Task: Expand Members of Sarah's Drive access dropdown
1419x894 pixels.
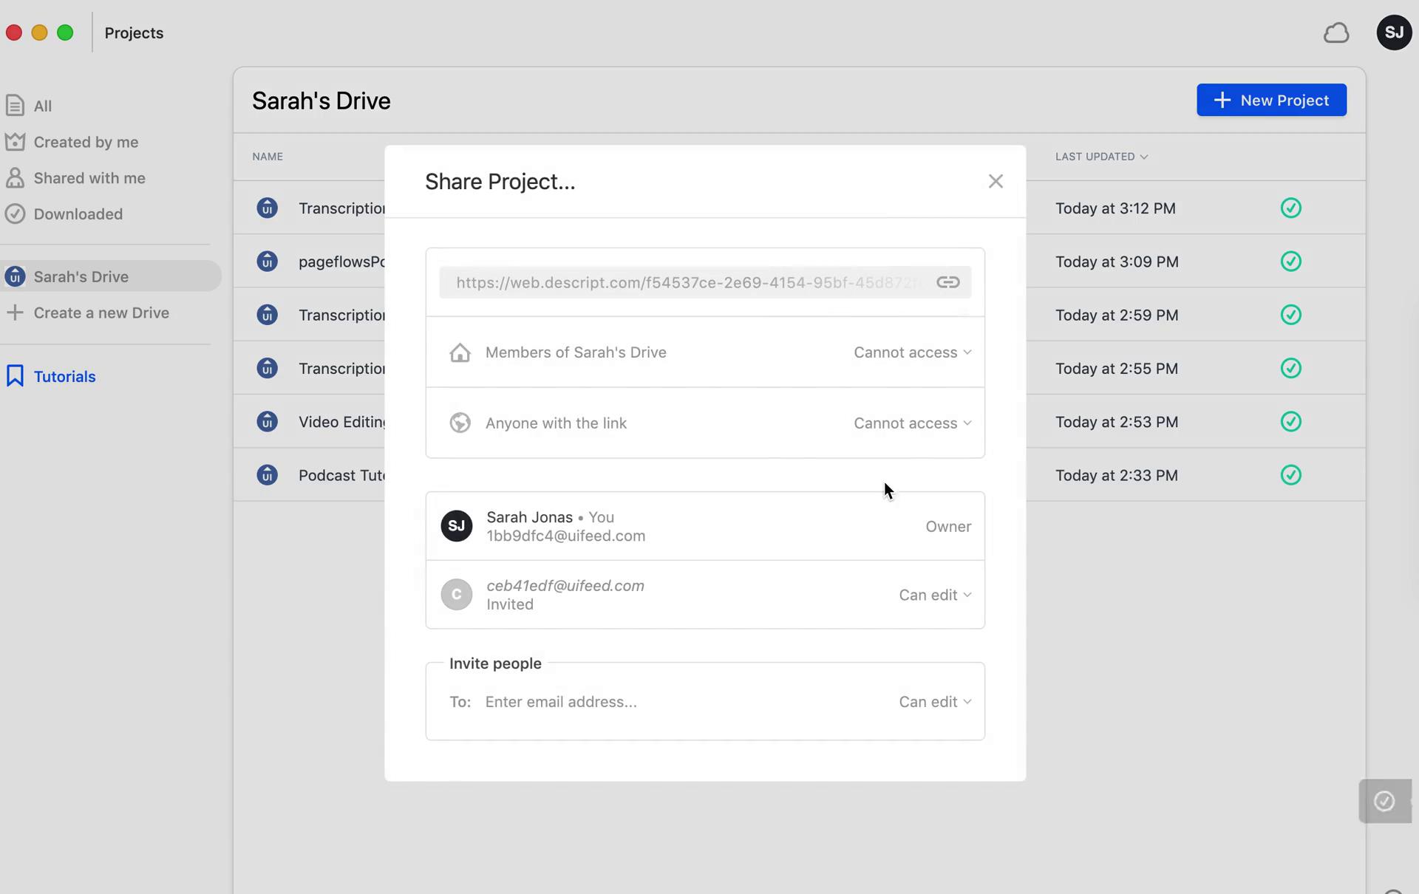Action: pos(911,351)
